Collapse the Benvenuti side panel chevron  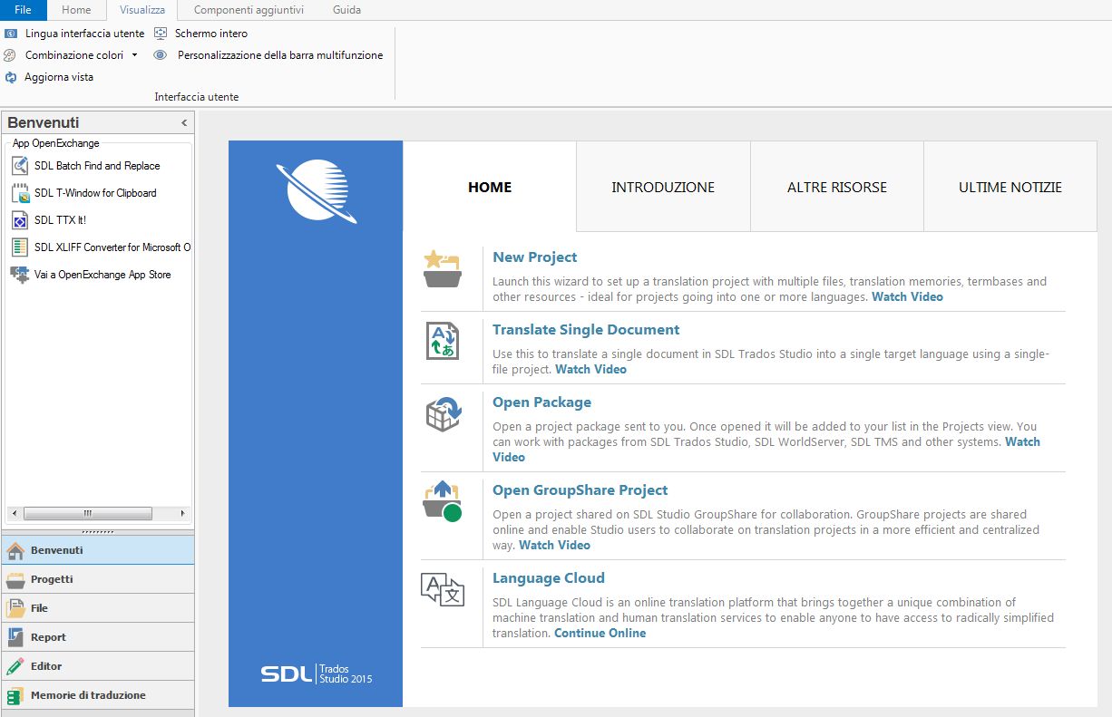point(184,122)
